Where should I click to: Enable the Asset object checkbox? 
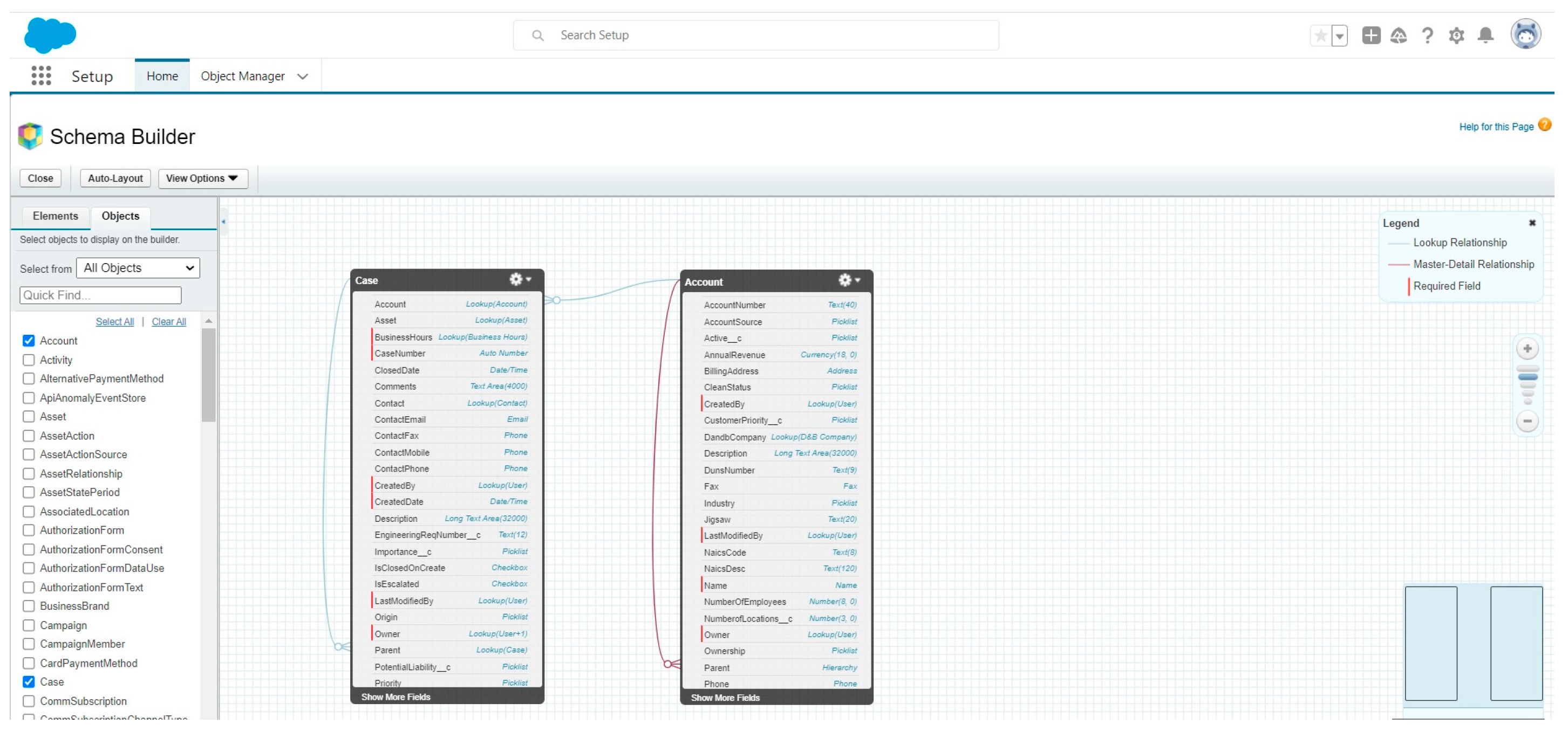coord(29,417)
